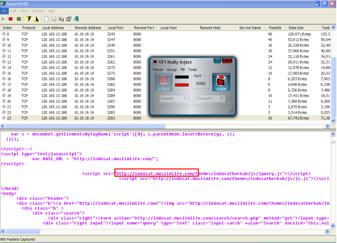The image size is (337, 243).
Task: Click the save floppy disk toolbar icon
Action: (x=54, y=19)
